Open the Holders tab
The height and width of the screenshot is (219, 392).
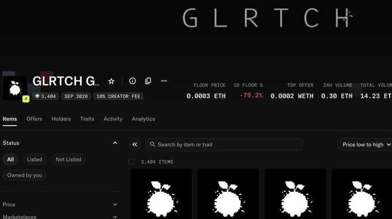pos(61,119)
